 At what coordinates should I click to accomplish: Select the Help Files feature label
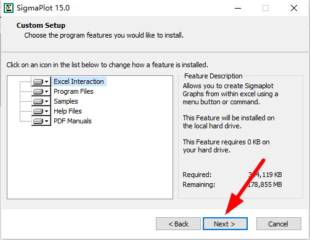pyautogui.click(x=68, y=111)
